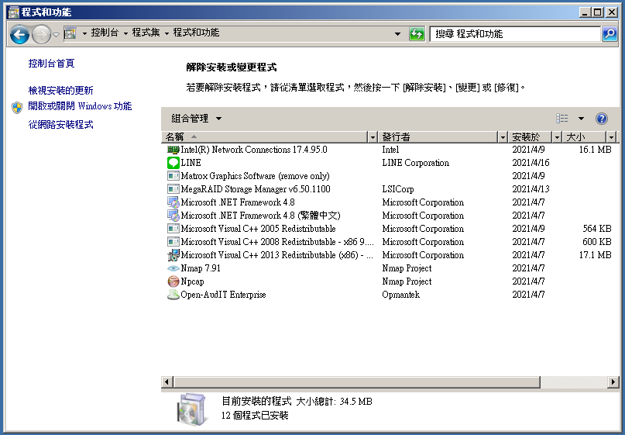Click the search magnifier icon

(610, 34)
